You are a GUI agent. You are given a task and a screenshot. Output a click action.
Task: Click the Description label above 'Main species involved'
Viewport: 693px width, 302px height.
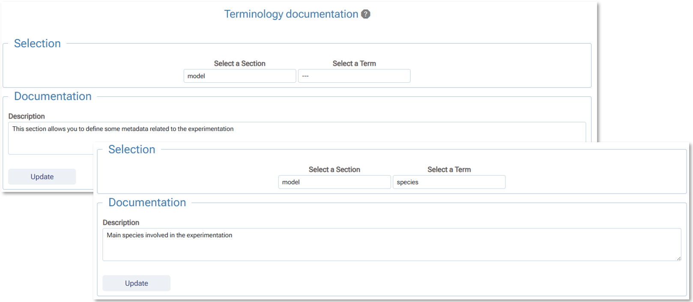click(121, 222)
